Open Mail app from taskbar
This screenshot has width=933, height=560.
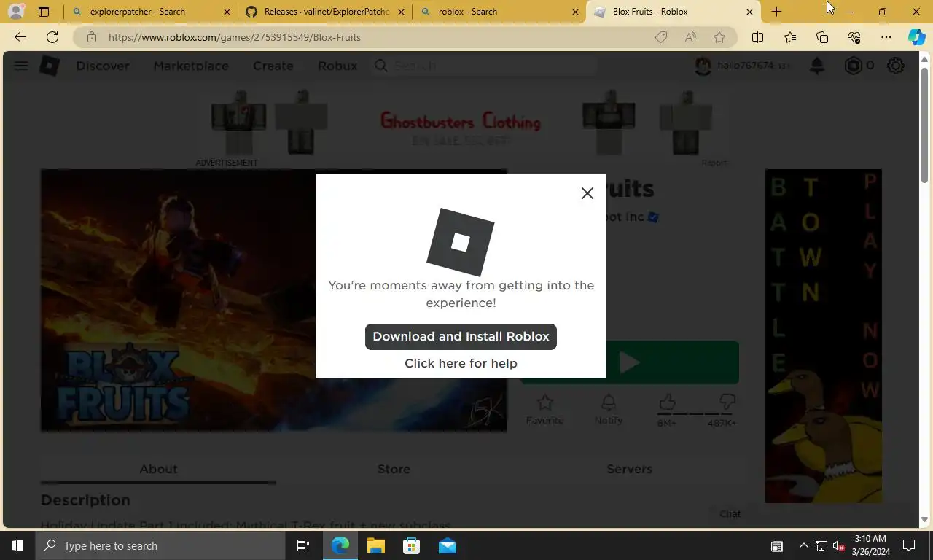[x=448, y=545]
